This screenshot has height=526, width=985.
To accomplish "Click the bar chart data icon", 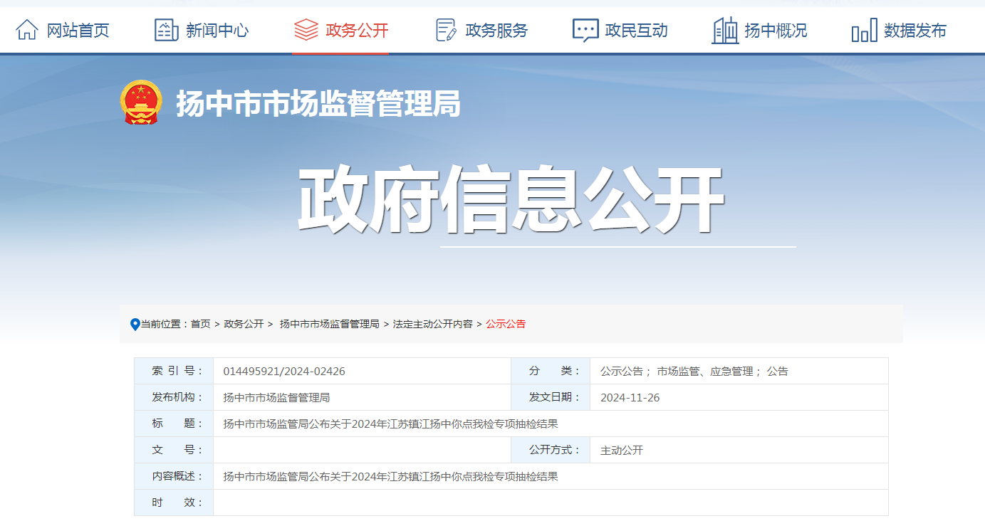I will coord(864,31).
